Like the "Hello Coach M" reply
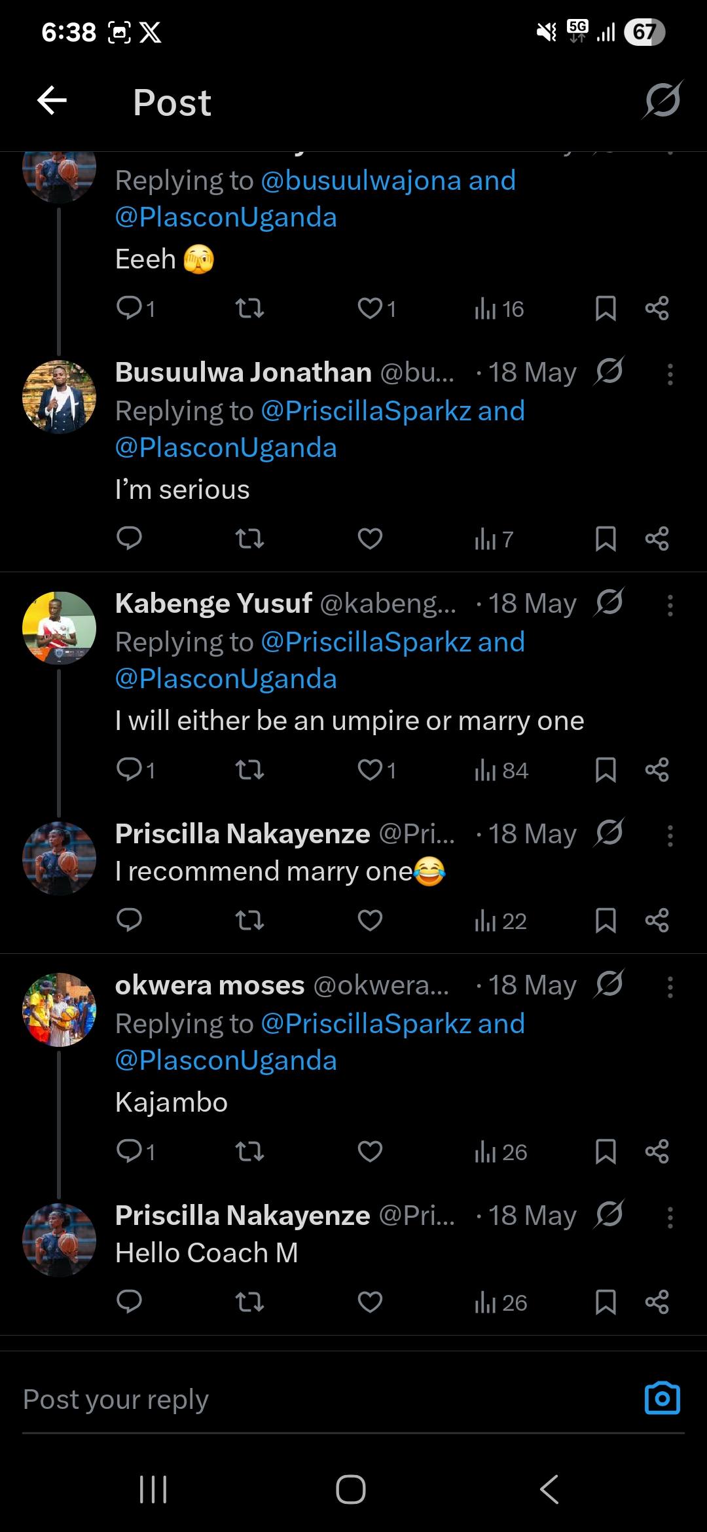 (x=370, y=1302)
